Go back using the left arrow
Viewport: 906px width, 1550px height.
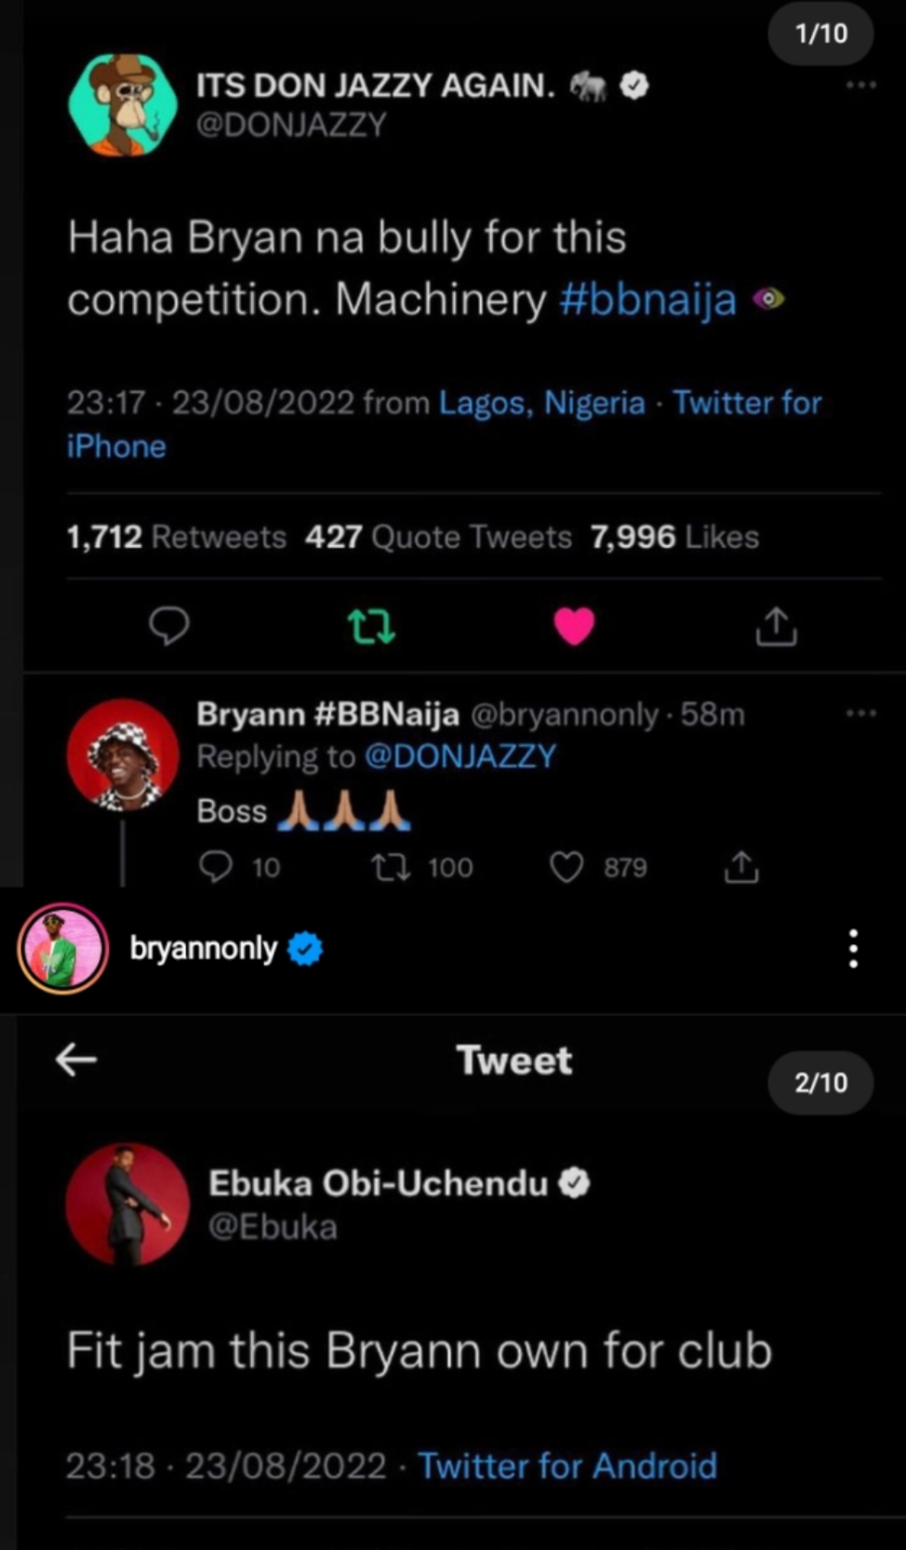[x=76, y=1059]
